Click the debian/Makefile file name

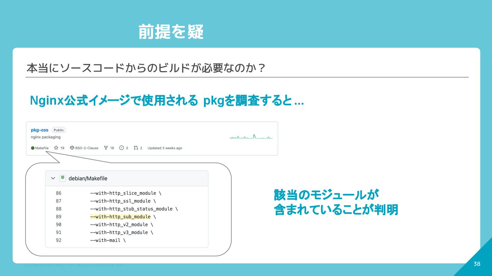pyautogui.click(x=88, y=178)
